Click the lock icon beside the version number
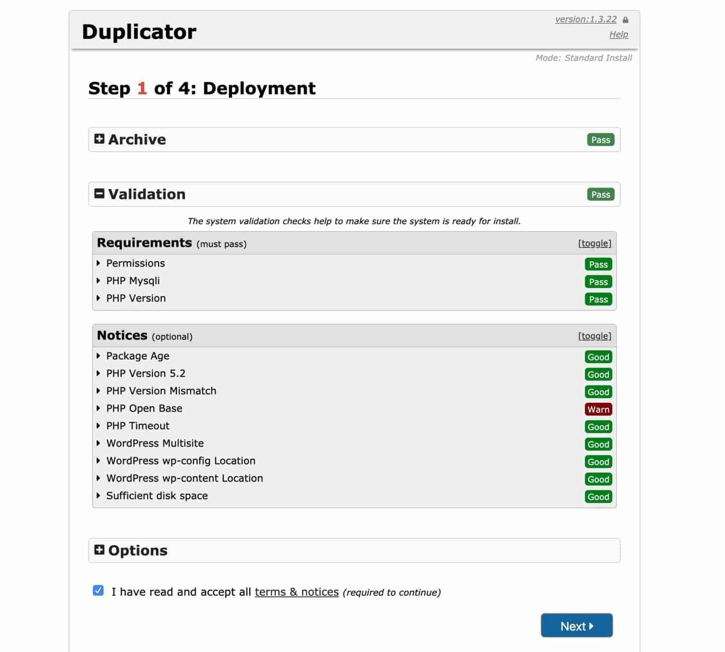 pos(625,19)
